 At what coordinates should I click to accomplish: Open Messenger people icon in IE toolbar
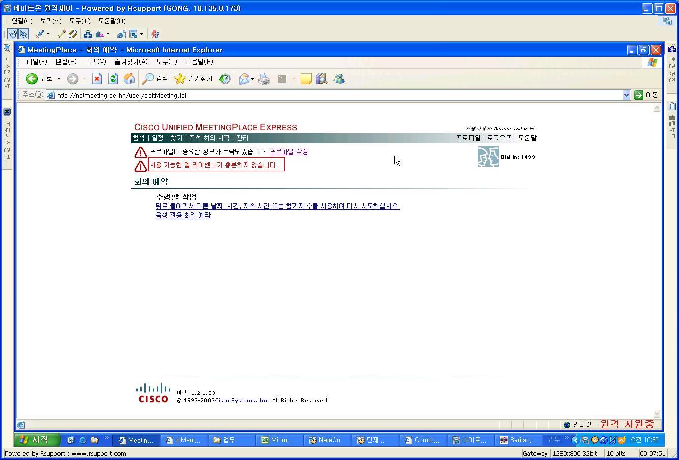(339, 78)
